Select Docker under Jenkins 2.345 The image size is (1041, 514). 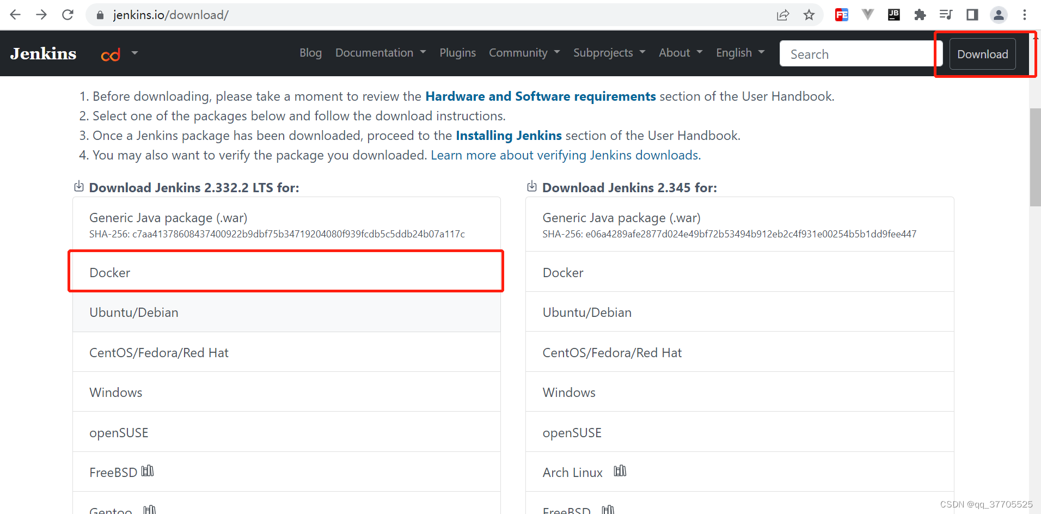739,272
